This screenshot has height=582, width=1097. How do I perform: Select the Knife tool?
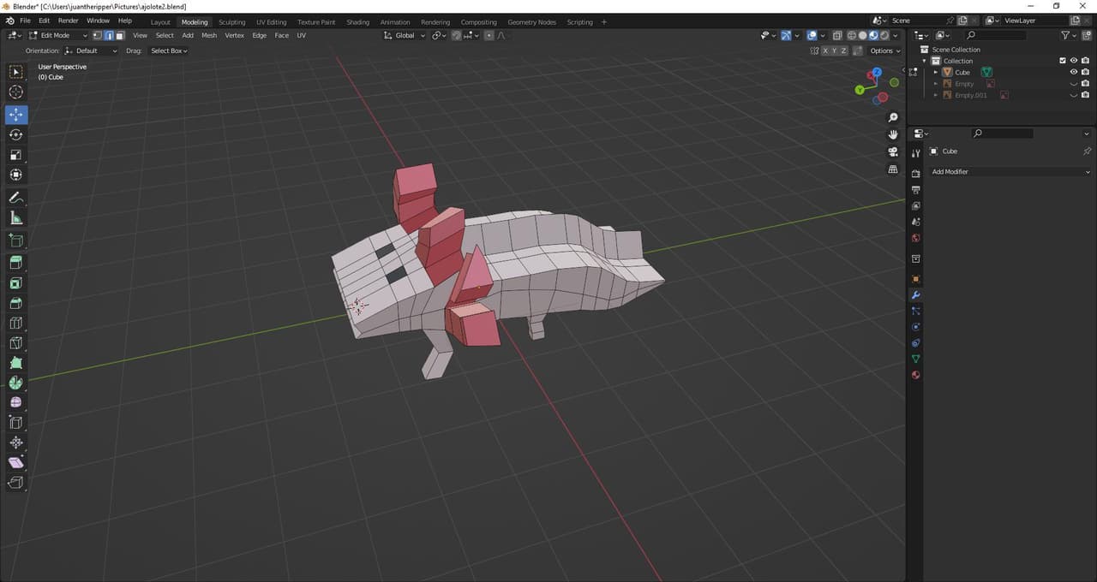[x=16, y=343]
